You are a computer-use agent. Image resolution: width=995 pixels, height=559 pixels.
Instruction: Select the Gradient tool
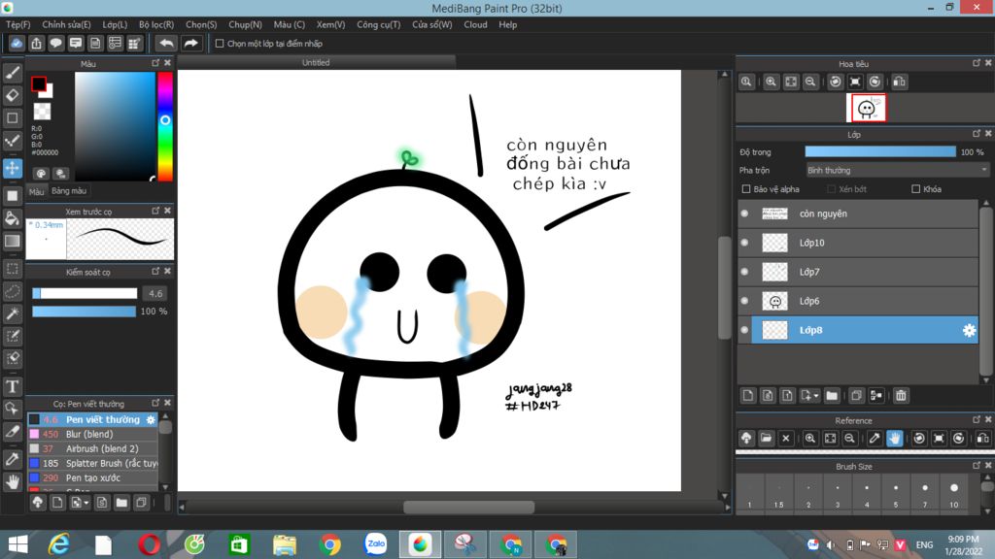[12, 241]
